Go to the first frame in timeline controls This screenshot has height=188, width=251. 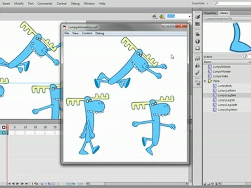[9, 184]
